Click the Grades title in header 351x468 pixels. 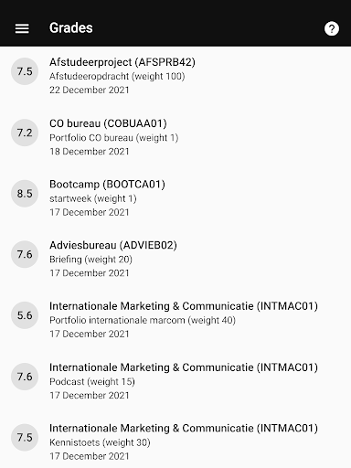[71, 27]
